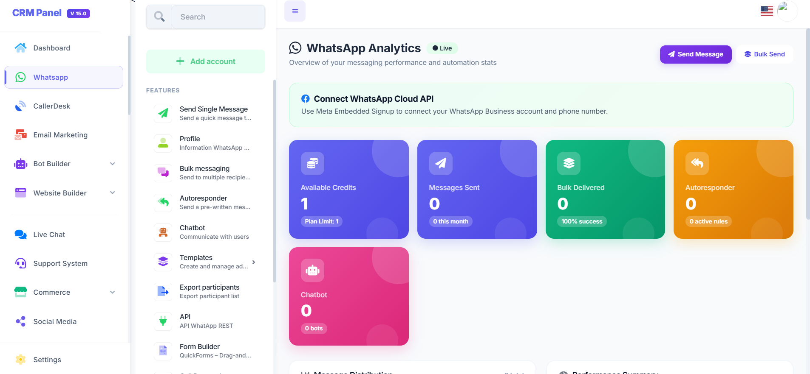
Task: Open CallerDesk from the sidebar
Action: pos(64,106)
